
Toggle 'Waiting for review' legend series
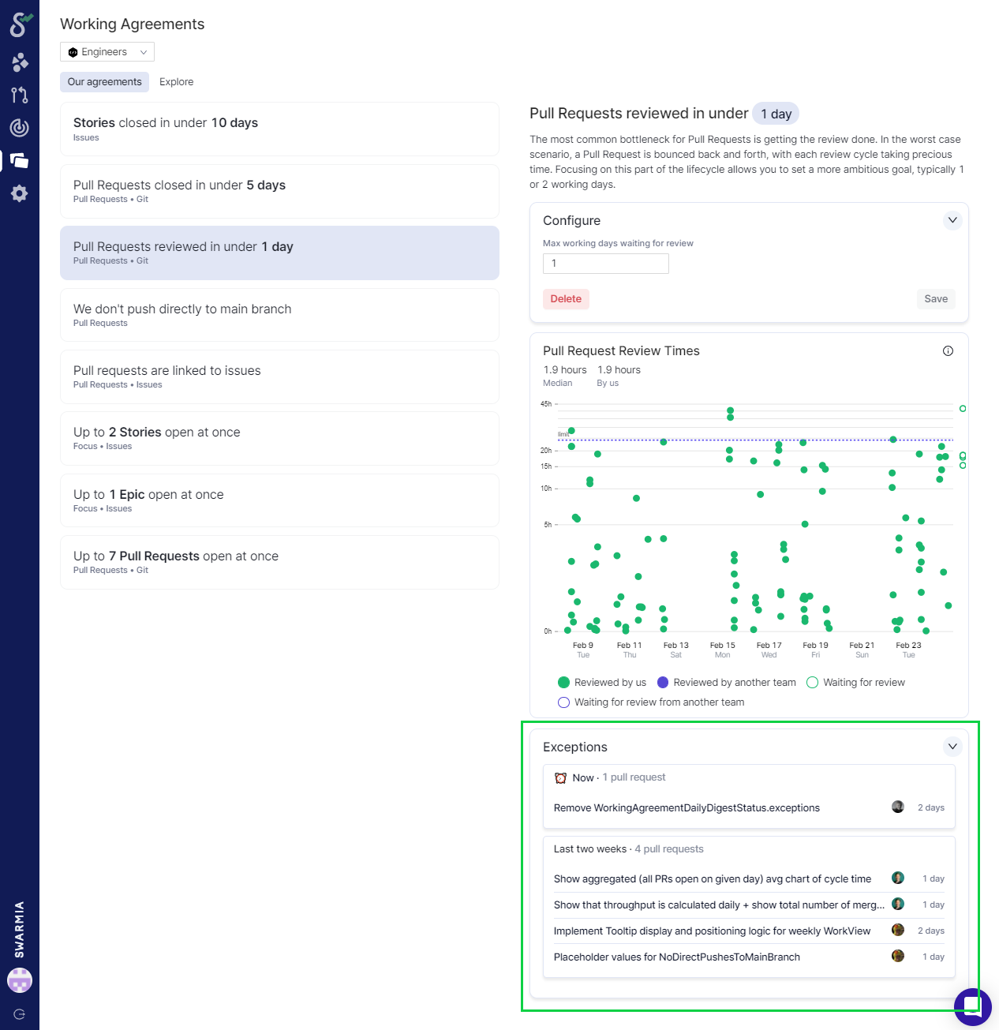856,683
